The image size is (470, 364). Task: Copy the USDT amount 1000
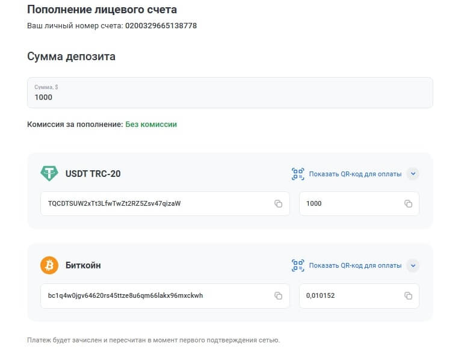point(408,204)
